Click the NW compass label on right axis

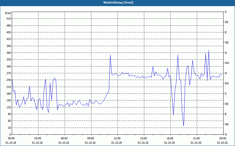coord(227,63)
